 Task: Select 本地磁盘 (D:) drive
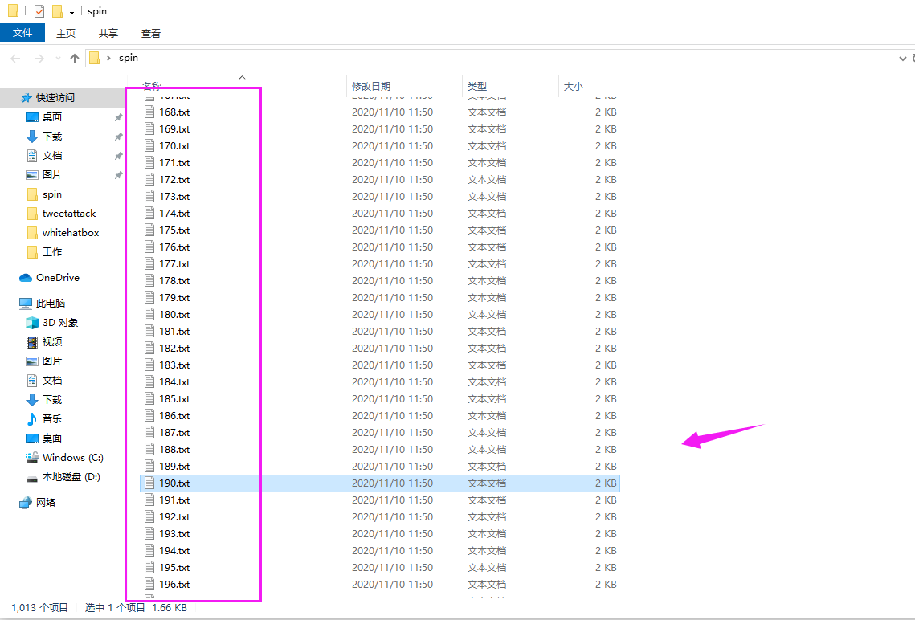pos(71,477)
